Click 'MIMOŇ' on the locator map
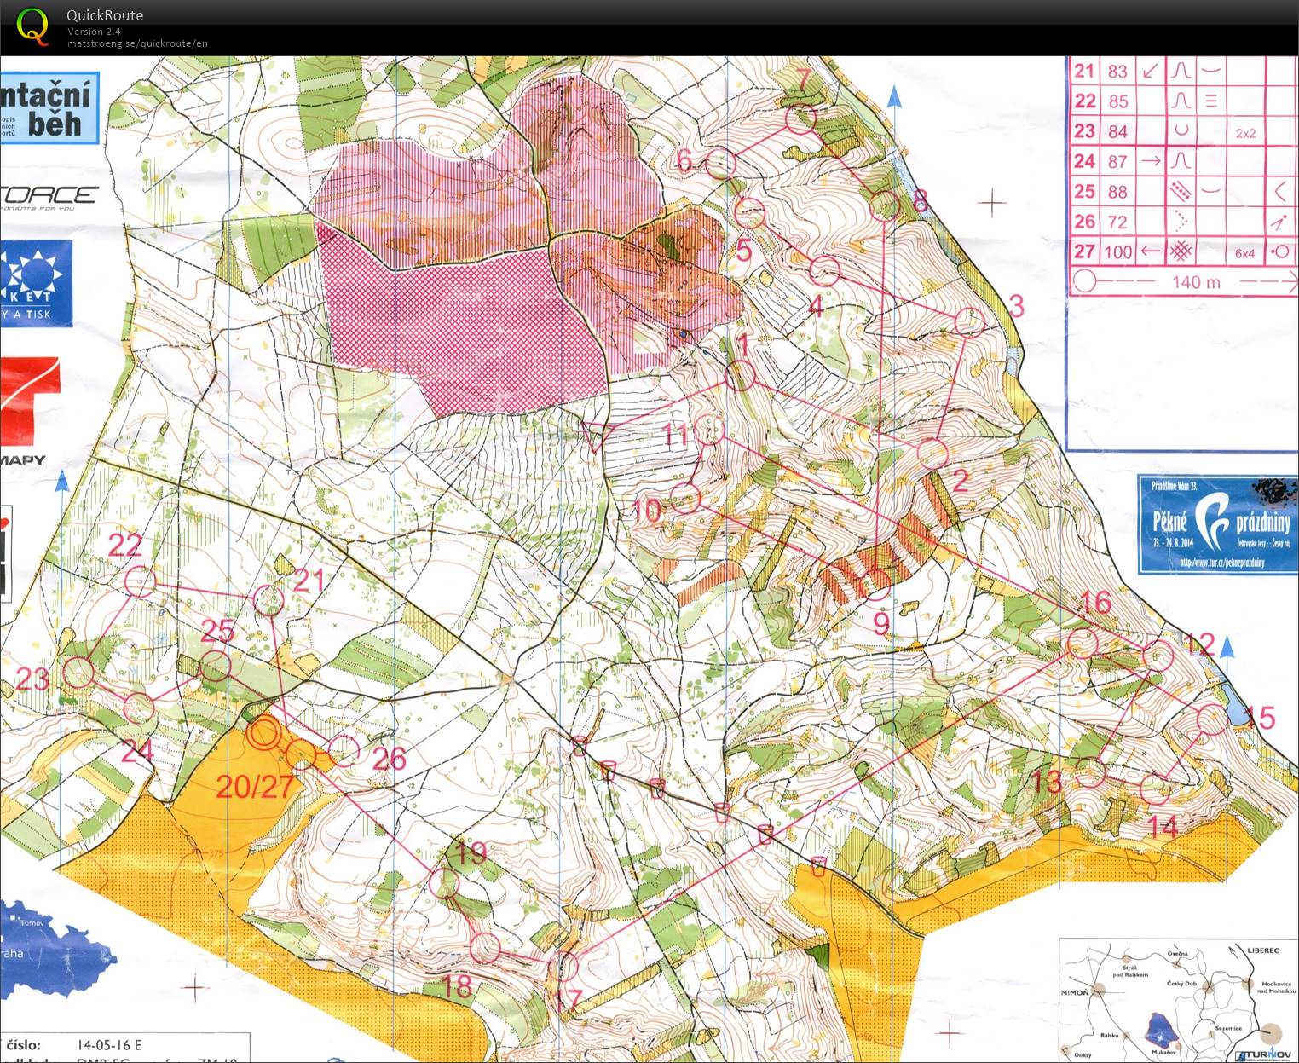The width and height of the screenshot is (1299, 1063). tap(1074, 992)
